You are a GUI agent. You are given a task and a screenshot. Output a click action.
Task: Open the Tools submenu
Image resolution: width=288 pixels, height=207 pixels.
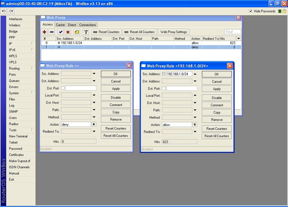[x=21, y=130]
